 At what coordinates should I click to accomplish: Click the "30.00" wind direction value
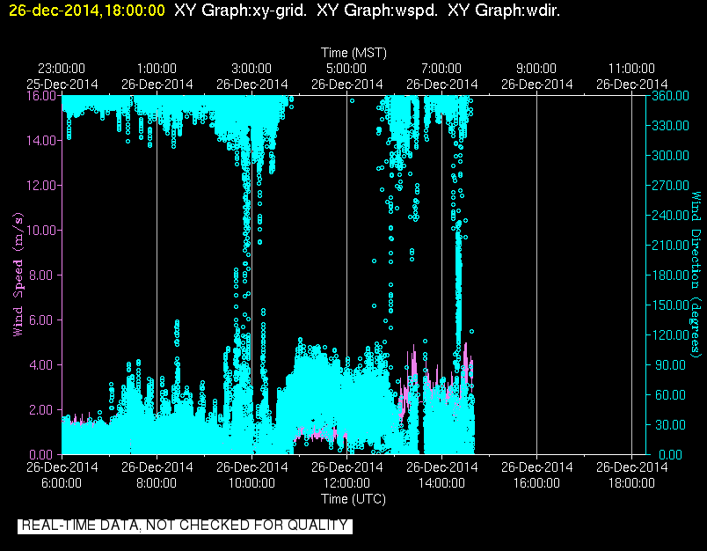pyautogui.click(x=670, y=424)
